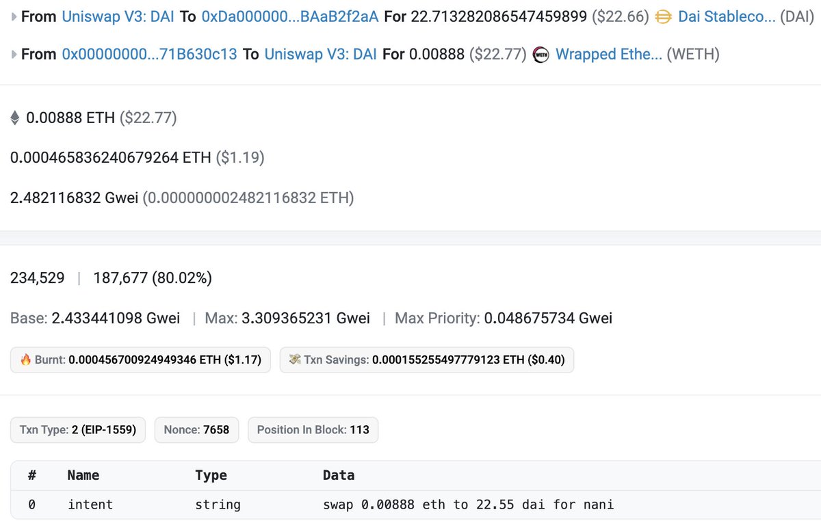This screenshot has height=527, width=821.
Task: Select transaction fee 0.000465836240679264 ETH
Action: (x=111, y=158)
